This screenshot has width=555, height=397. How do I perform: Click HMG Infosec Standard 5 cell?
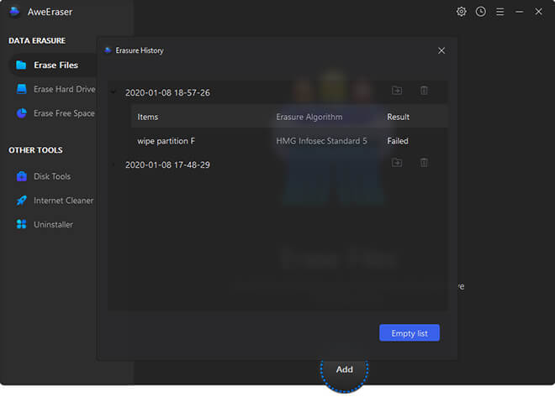click(x=321, y=141)
